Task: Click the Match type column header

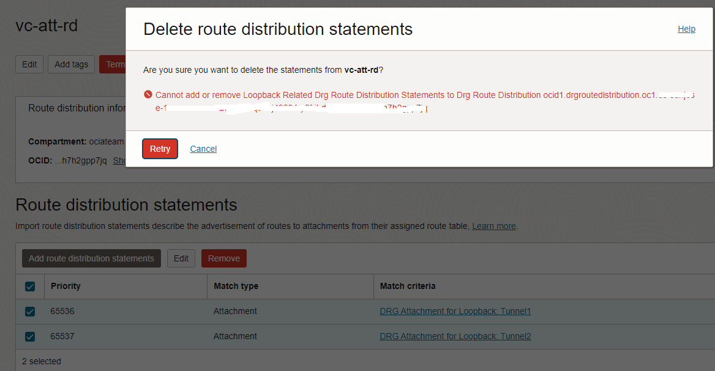Action: (x=236, y=286)
